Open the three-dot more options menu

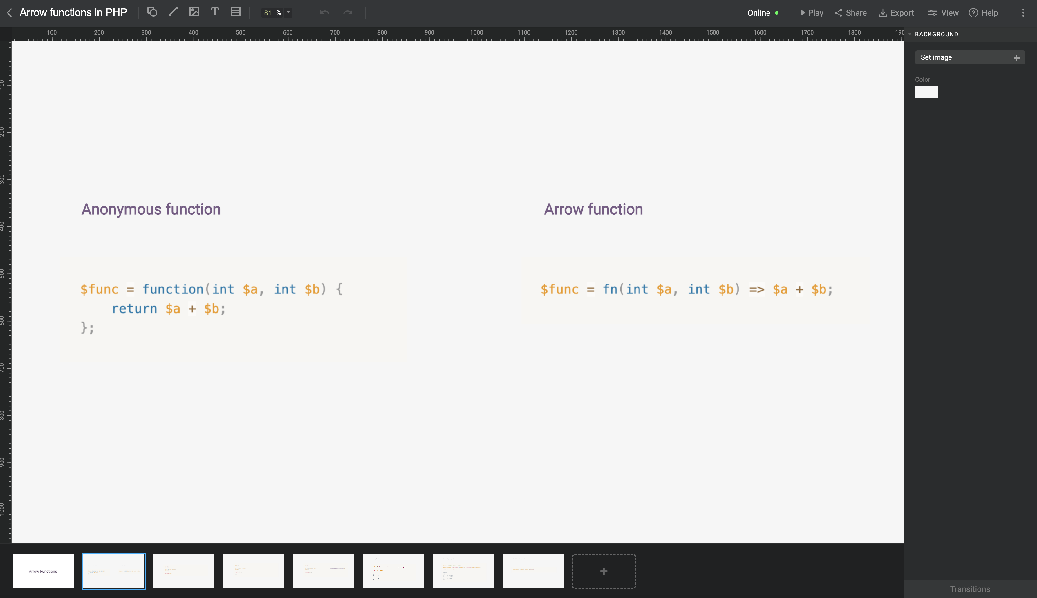(x=1023, y=13)
